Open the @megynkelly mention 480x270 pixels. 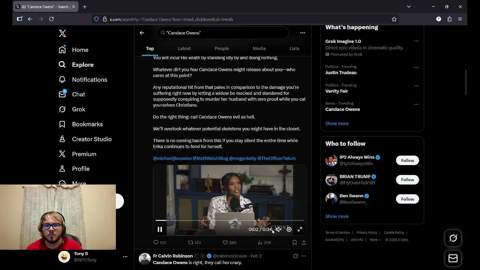pos(243,158)
